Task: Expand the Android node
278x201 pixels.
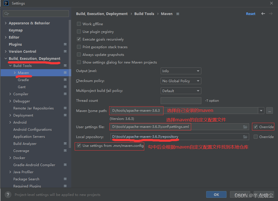Action: point(10,122)
